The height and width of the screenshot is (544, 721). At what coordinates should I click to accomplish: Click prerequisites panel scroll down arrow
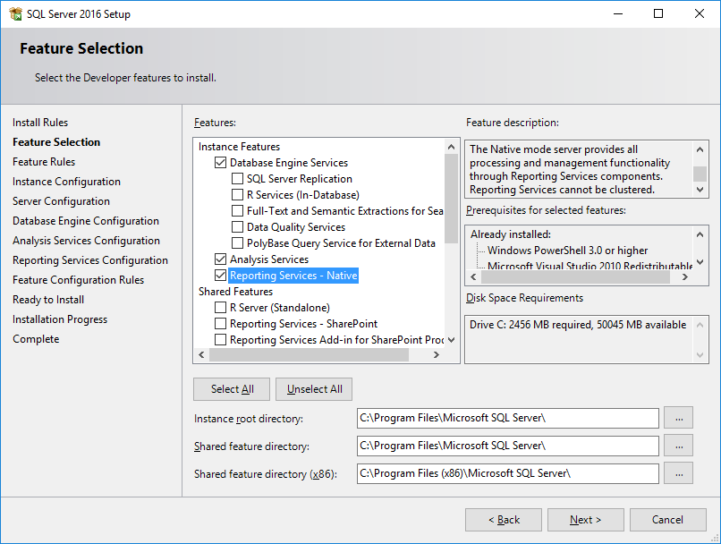(700, 262)
